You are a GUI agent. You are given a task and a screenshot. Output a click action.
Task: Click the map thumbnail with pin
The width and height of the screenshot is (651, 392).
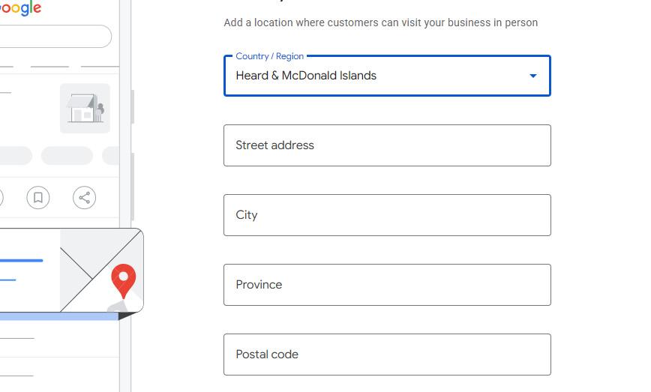102,270
